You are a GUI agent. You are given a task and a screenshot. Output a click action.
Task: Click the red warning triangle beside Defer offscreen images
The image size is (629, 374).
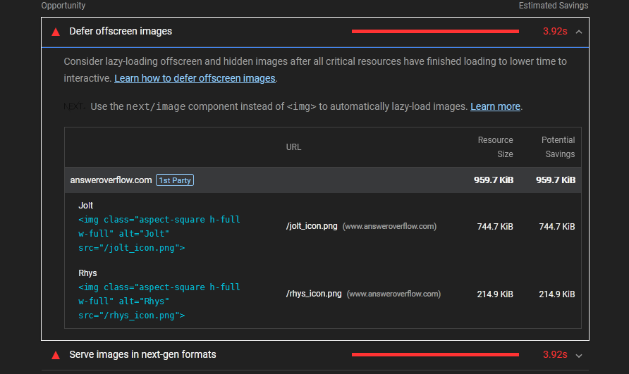pyautogui.click(x=56, y=32)
